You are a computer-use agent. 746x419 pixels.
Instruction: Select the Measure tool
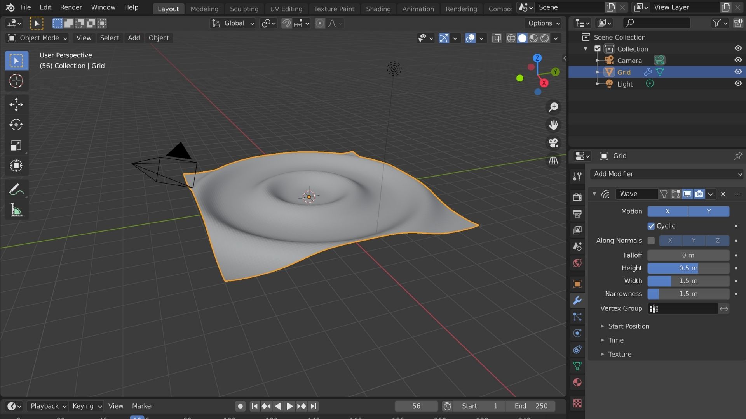[16, 209]
